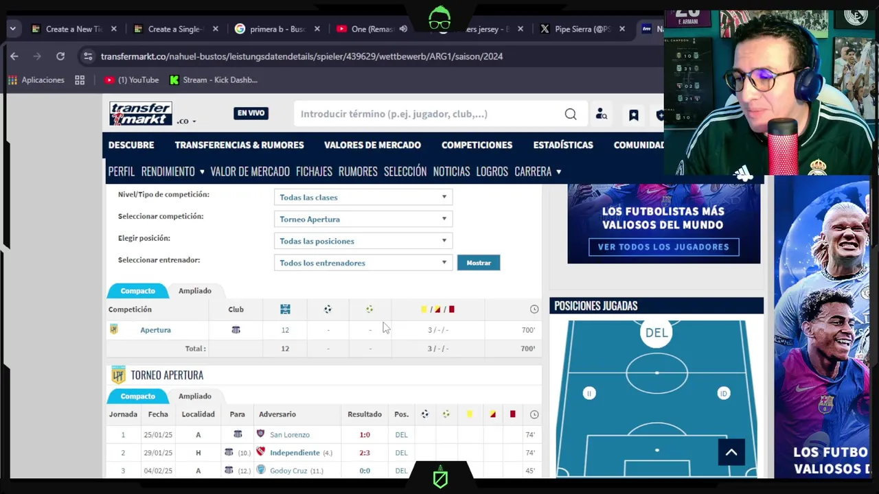This screenshot has width=879, height=494.
Task: Open site information icon in address bar
Action: tap(87, 56)
